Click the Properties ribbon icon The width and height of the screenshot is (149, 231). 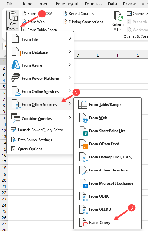pos(129,22)
